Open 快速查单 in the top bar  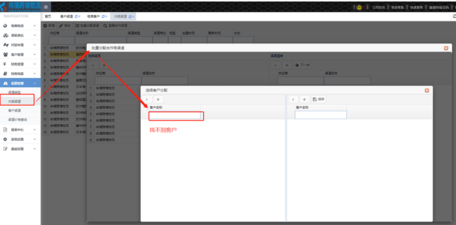[x=416, y=7]
